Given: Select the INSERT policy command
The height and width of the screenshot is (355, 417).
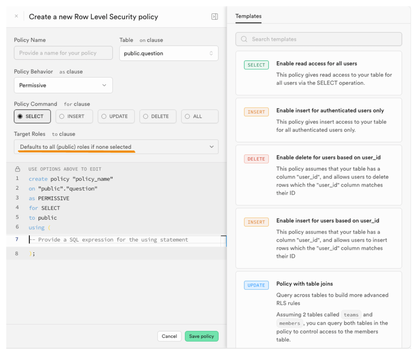Looking at the screenshot, I should pos(74,116).
